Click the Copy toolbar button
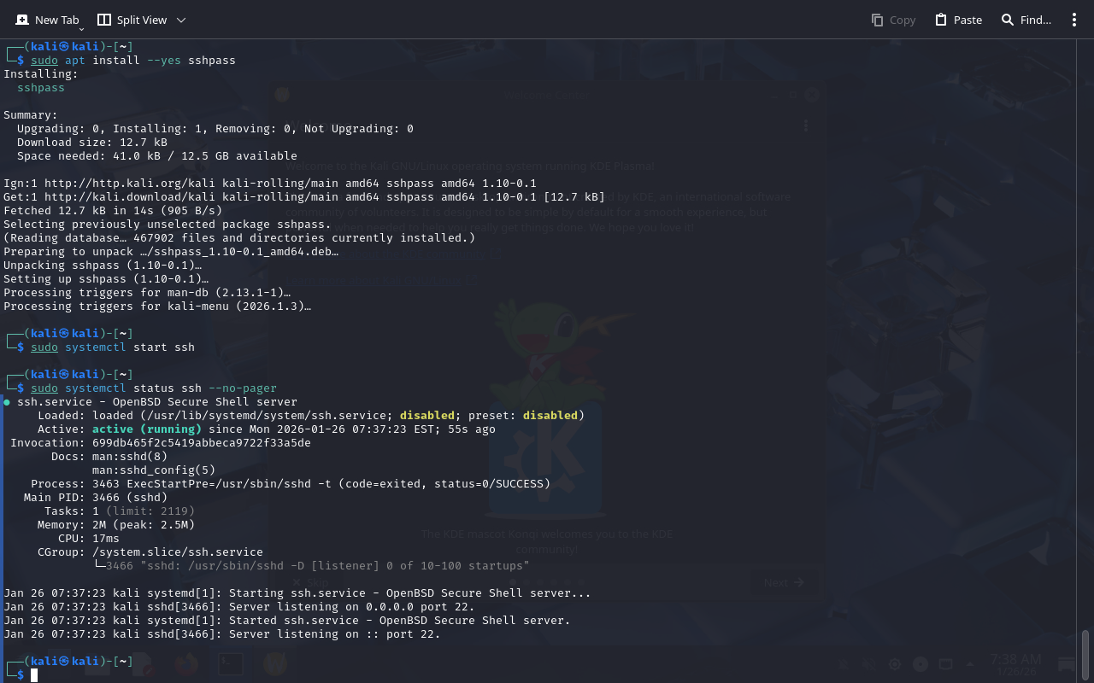 pos(893,20)
